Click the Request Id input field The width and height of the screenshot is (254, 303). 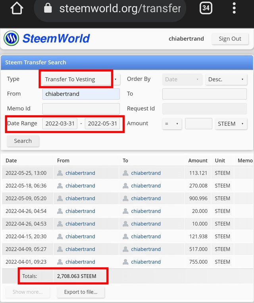[204, 109]
